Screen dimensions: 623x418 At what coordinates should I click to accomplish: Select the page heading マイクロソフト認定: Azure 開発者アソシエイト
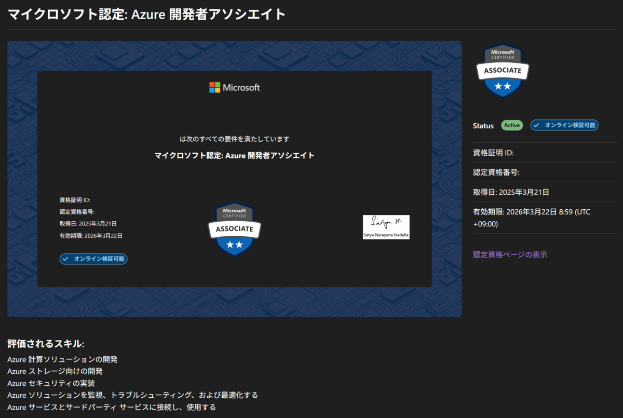pos(146,15)
